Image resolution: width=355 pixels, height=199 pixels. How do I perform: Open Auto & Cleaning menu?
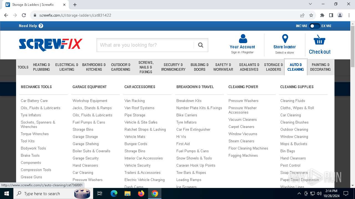click(x=296, y=67)
